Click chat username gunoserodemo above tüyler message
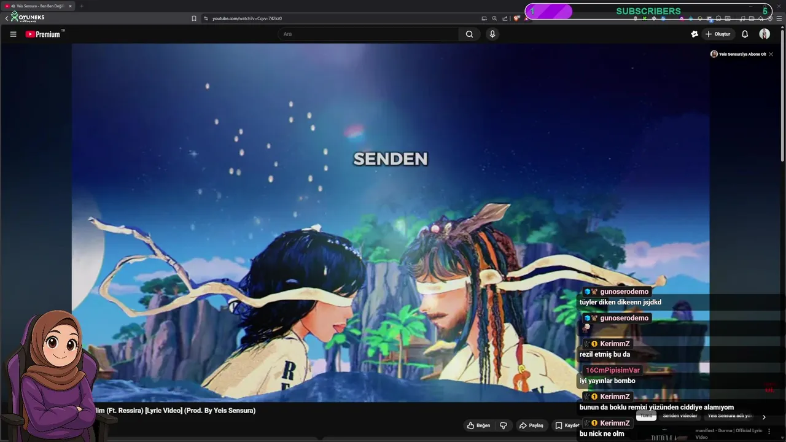786x442 pixels. [x=624, y=292]
